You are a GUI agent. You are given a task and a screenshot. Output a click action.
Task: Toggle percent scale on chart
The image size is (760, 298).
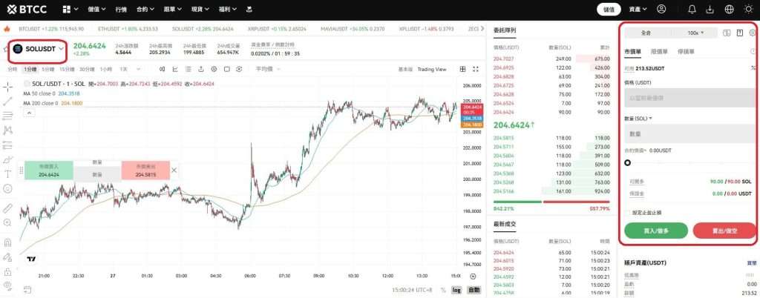coord(443,290)
